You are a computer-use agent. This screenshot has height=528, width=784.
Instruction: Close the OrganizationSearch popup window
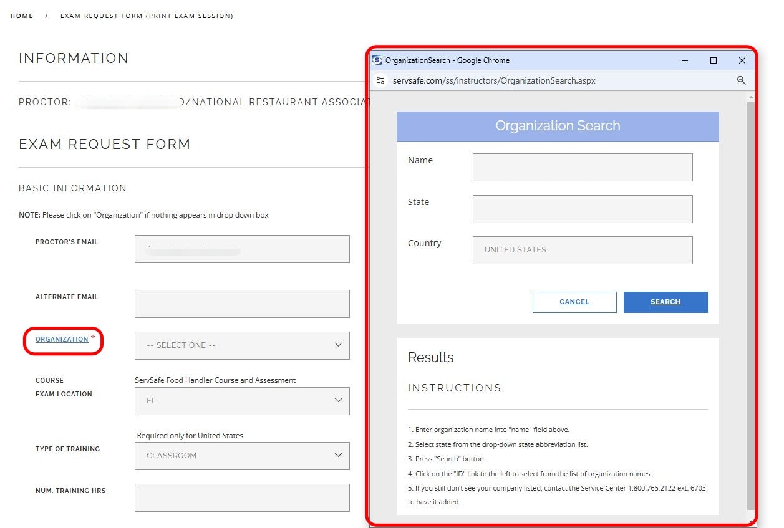click(742, 60)
